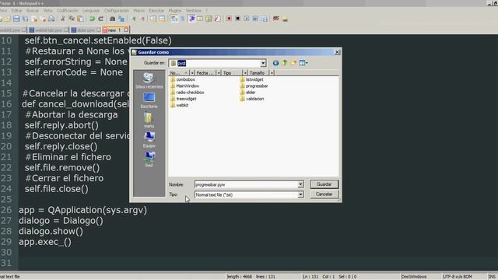The height and width of the screenshot is (280, 498).
Task: Jump to Escritorio in the places sidebar
Action: pos(149,100)
